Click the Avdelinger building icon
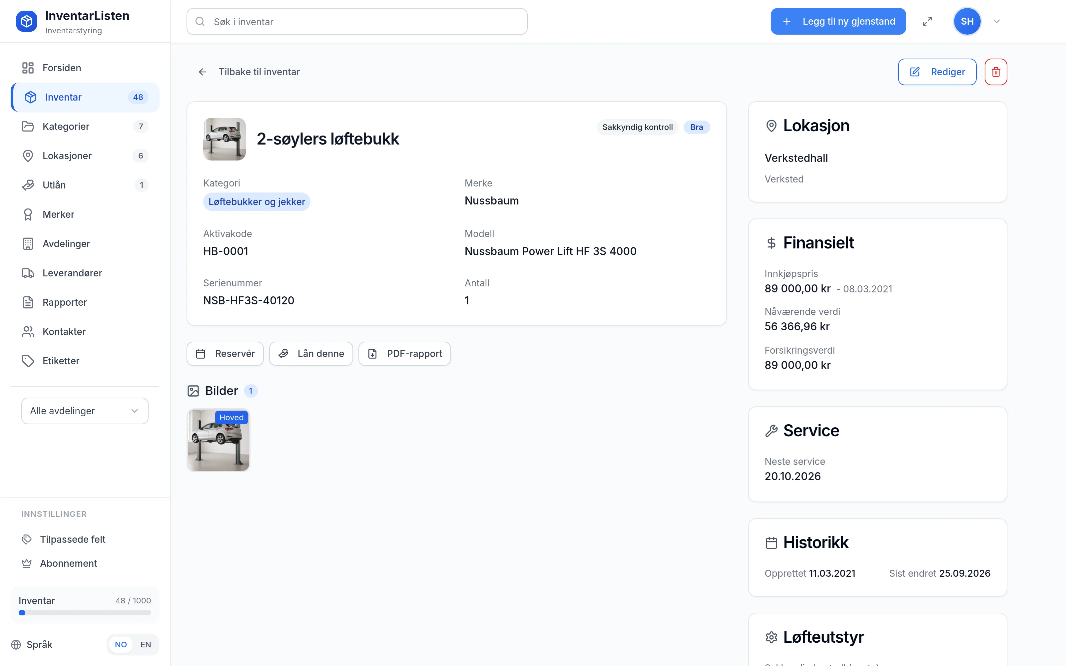The width and height of the screenshot is (1066, 666). 28,243
